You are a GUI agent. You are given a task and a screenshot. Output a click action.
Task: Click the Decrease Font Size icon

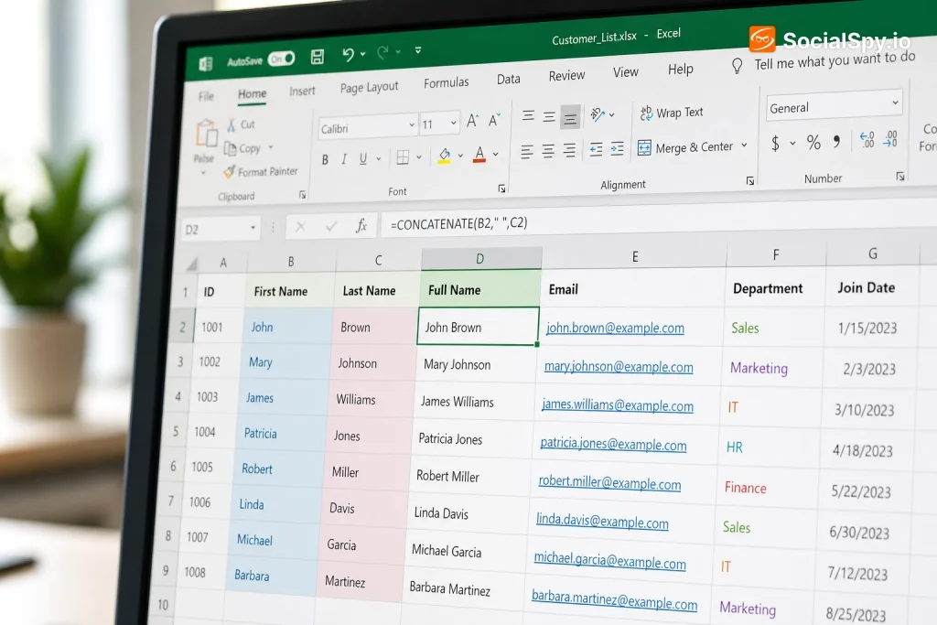coord(494,120)
